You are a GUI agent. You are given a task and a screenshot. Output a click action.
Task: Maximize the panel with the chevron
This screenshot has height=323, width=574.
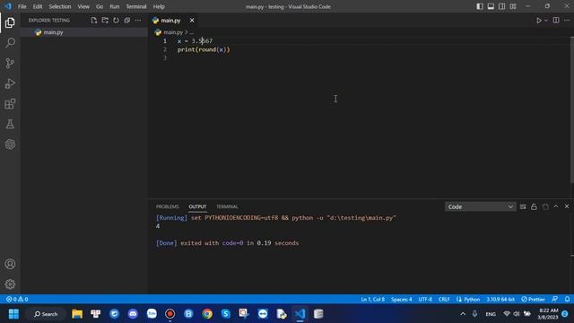coord(556,206)
